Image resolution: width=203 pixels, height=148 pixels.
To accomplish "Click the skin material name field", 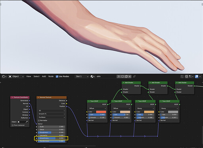I will 106,77.
